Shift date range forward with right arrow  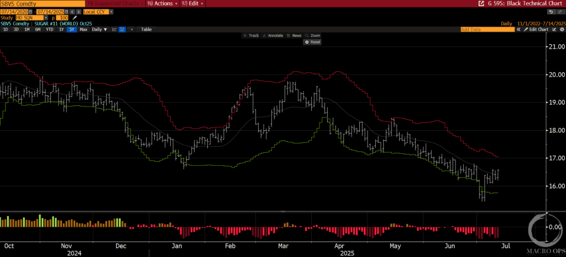(x=78, y=12)
